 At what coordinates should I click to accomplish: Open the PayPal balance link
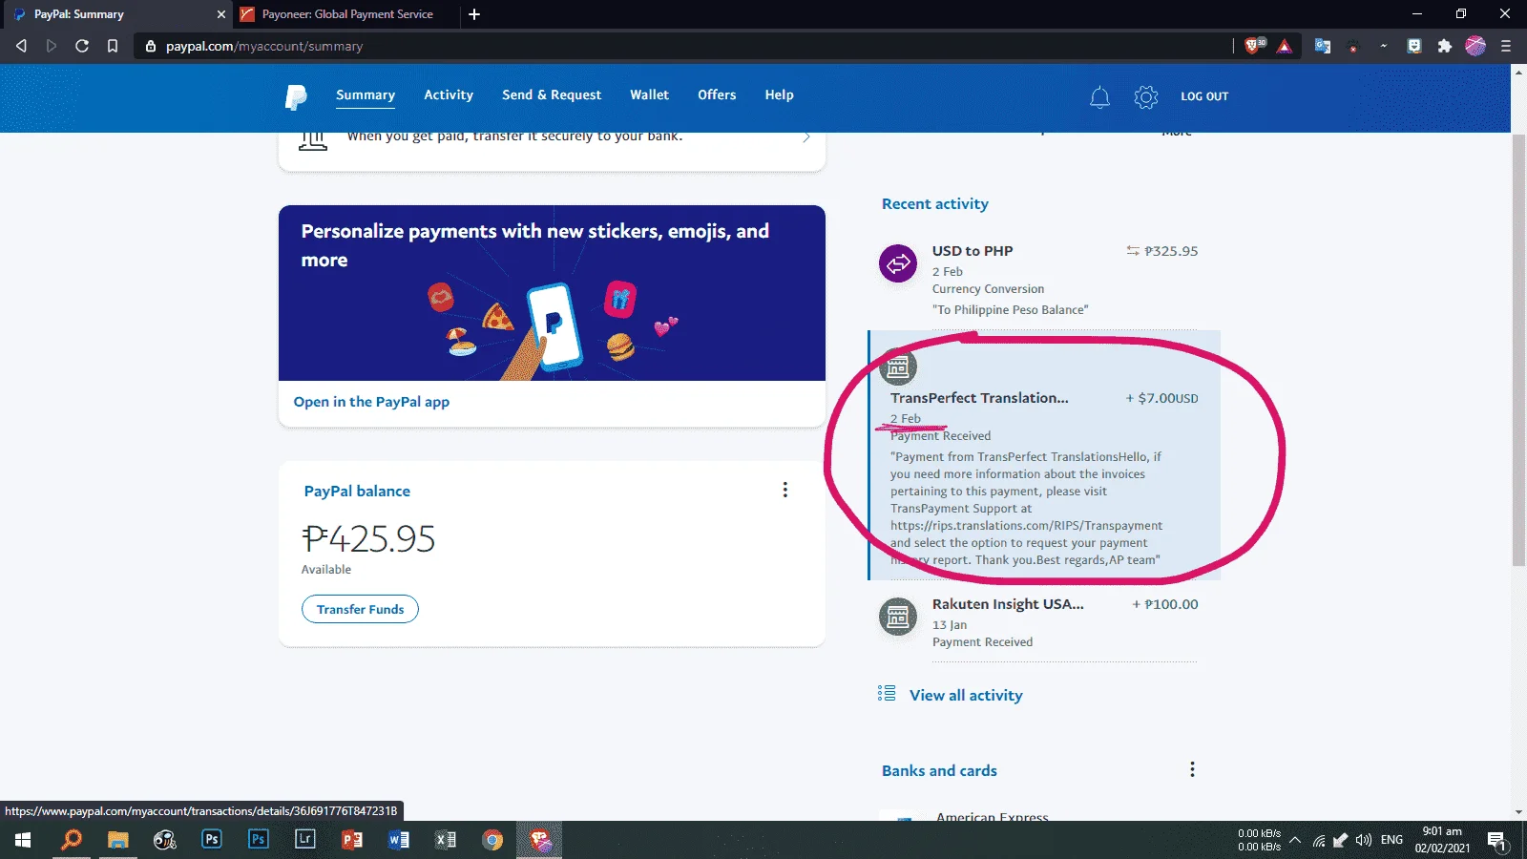pyautogui.click(x=357, y=491)
